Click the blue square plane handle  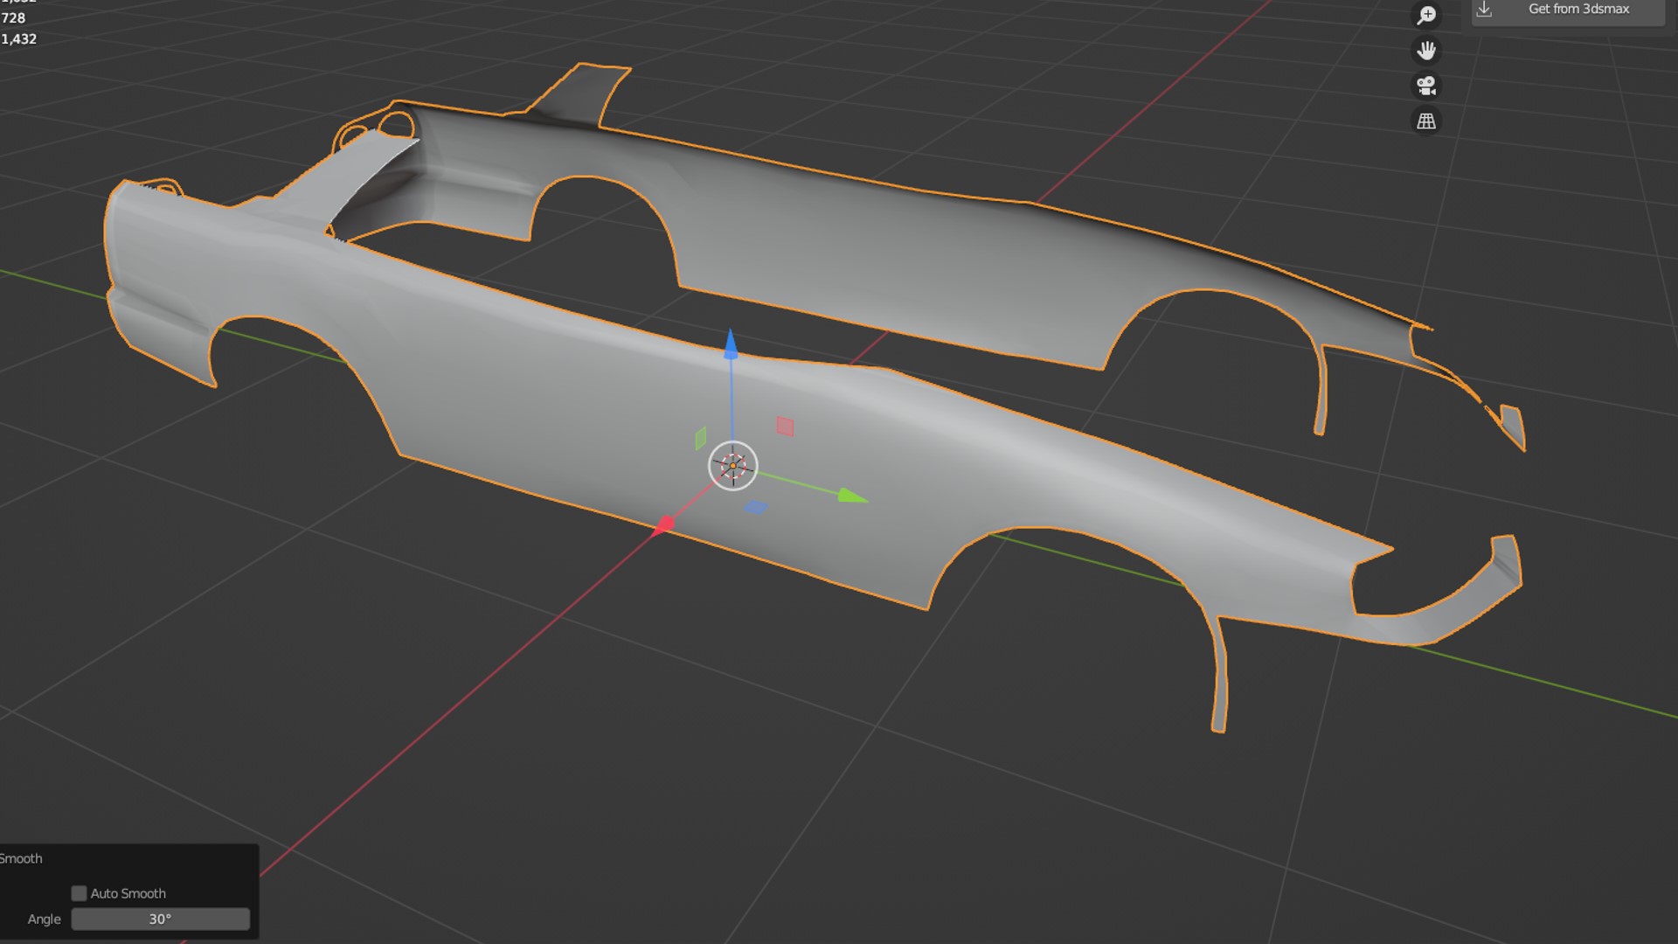[756, 508]
